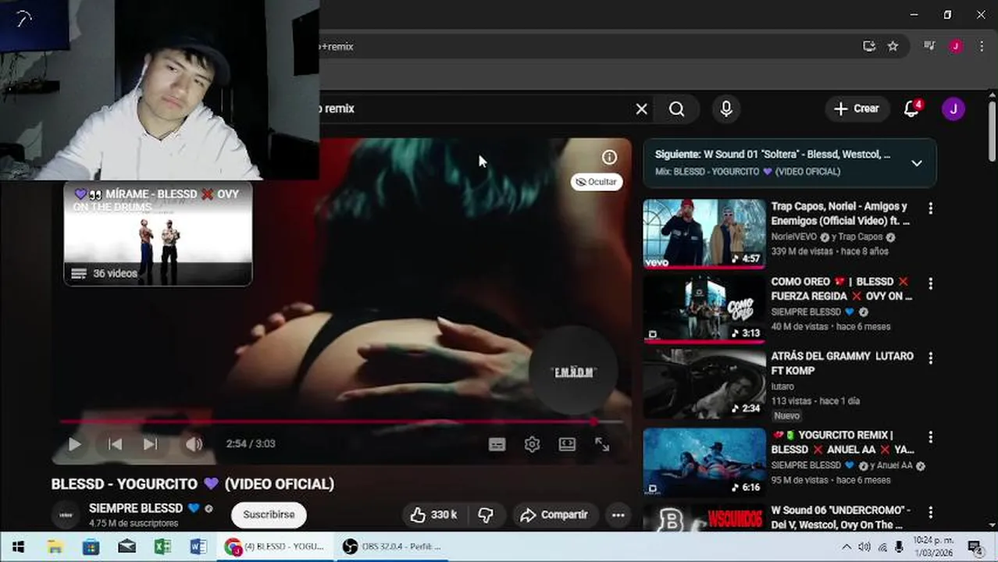Open Excel from taskbar
Image resolution: width=998 pixels, height=562 pixels.
[x=162, y=547]
